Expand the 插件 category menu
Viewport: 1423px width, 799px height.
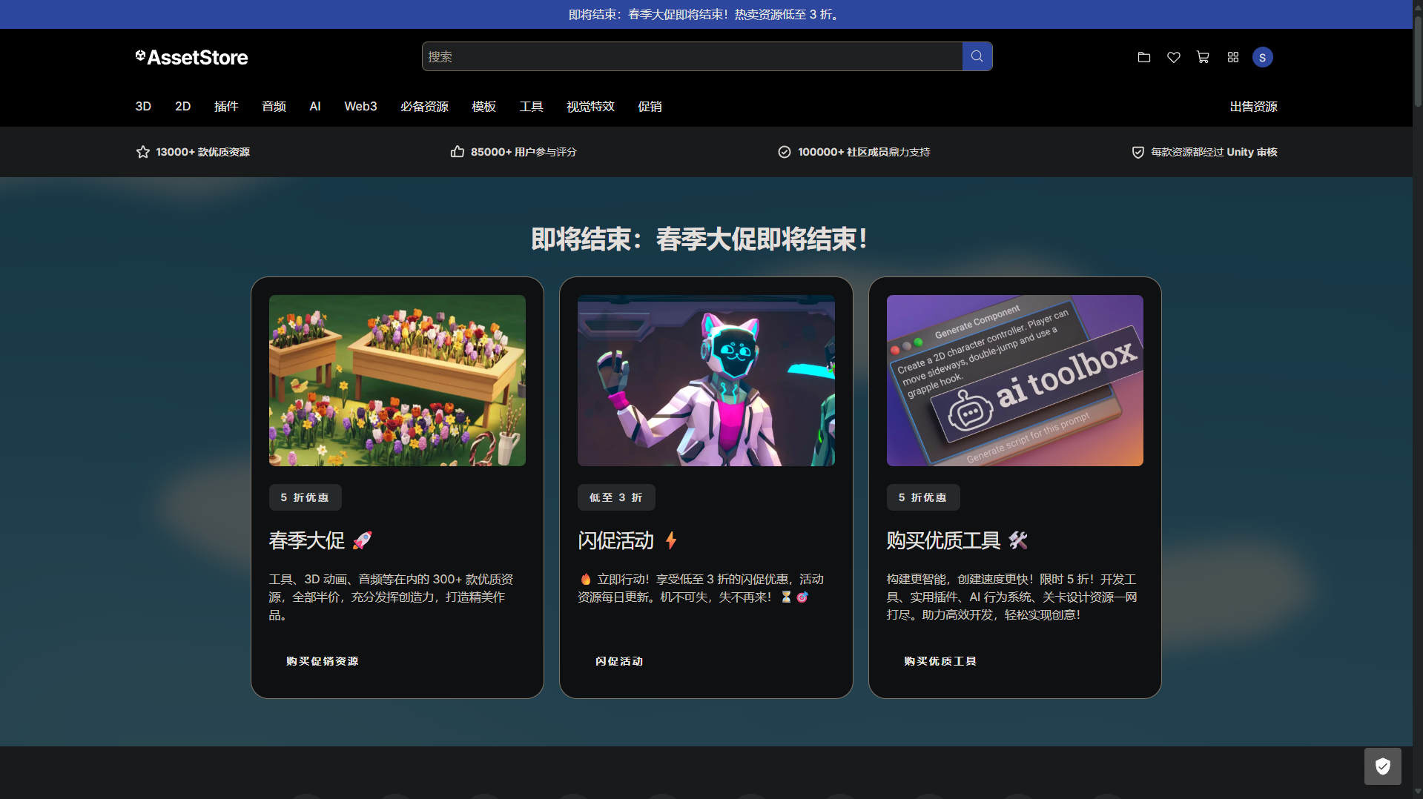point(226,107)
